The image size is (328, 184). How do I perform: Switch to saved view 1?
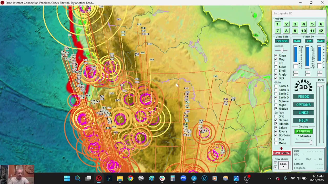[x=278, y=24]
